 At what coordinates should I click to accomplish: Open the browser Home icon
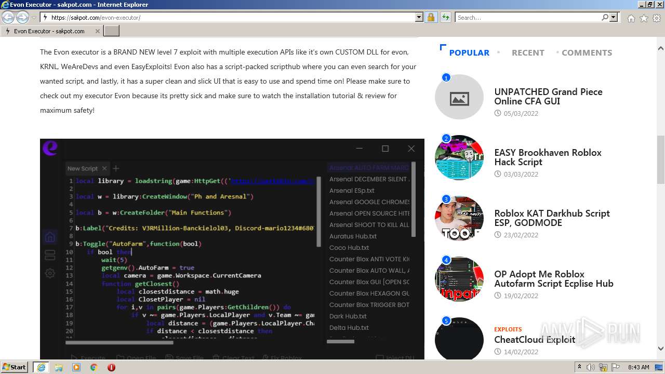[x=631, y=18]
